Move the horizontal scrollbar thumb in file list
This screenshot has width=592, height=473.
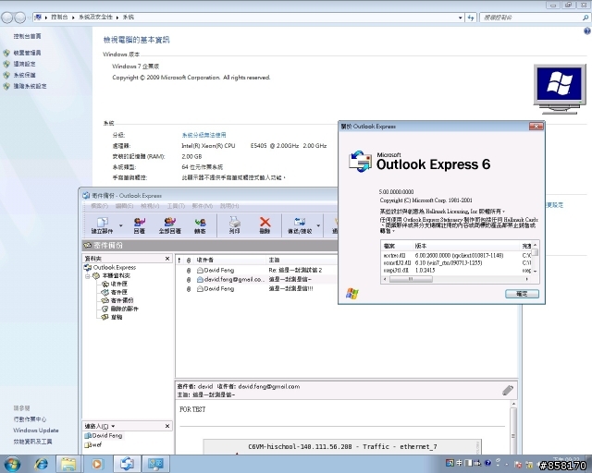[411, 280]
